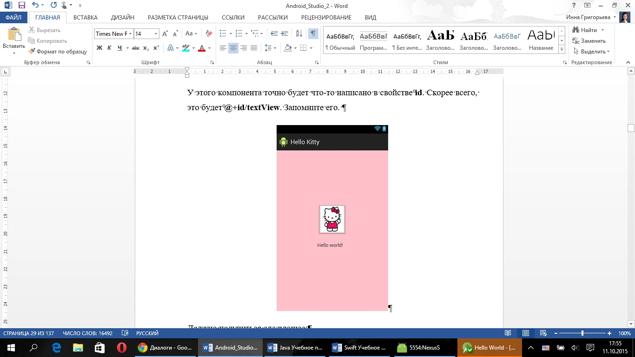Align text to the left
The width and height of the screenshot is (635, 357).
(x=223, y=48)
